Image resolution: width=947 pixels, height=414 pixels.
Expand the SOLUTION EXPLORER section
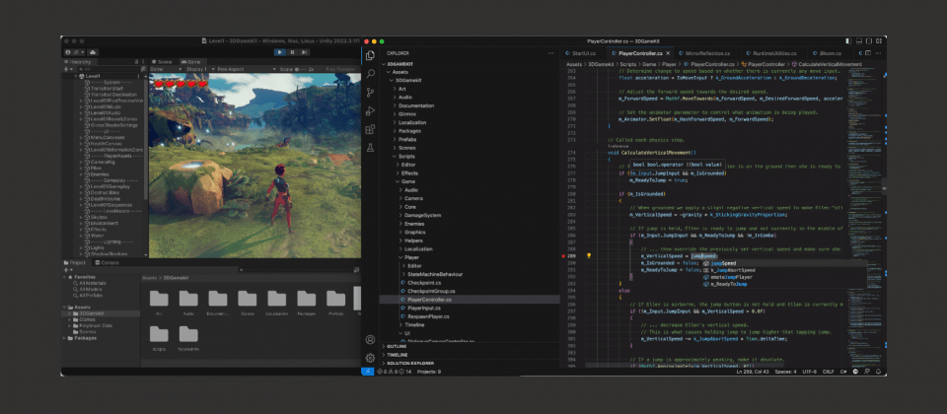470,364
